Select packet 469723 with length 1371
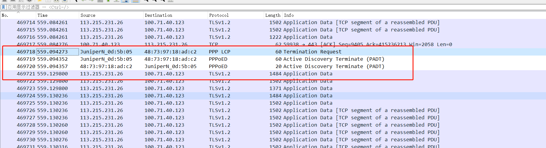Image resolution: width=546 pixels, height=148 pixels. click(x=184, y=88)
